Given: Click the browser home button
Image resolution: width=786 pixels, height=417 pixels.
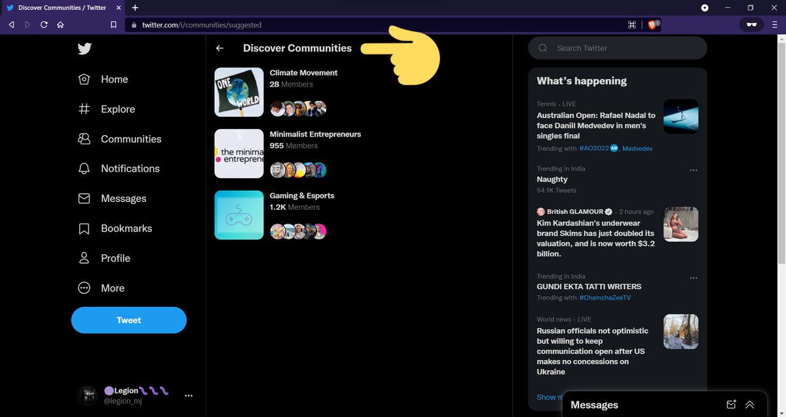Looking at the screenshot, I should (x=60, y=25).
